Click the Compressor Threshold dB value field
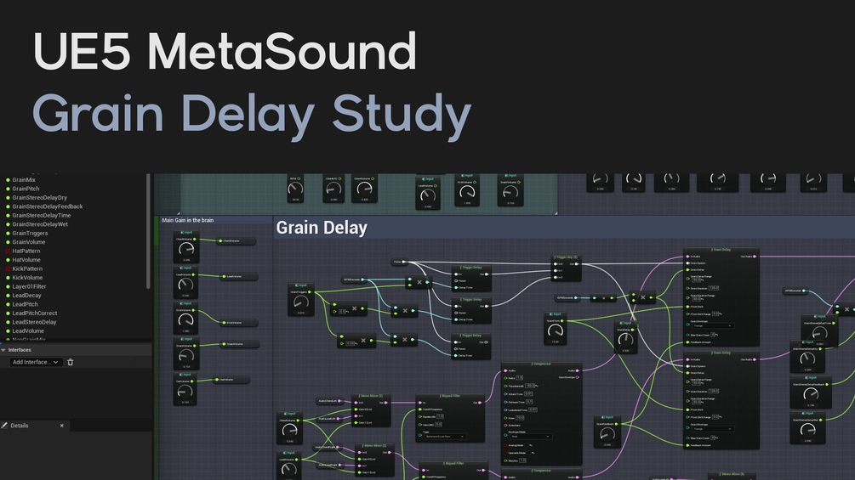855x480 pixels. (x=530, y=386)
